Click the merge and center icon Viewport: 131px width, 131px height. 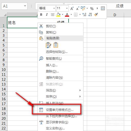pyautogui.click(x=103, y=8)
